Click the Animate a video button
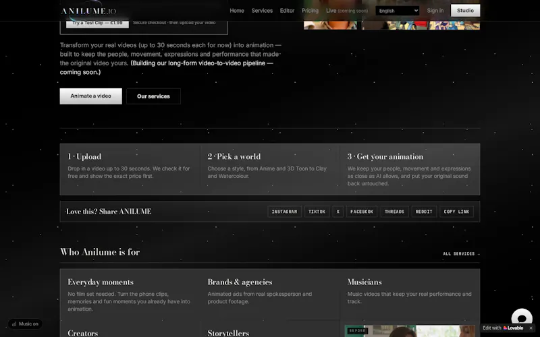 tap(91, 96)
